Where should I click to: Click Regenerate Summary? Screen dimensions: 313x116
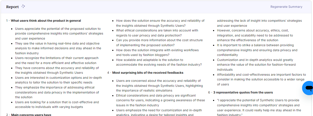pos(286,7)
